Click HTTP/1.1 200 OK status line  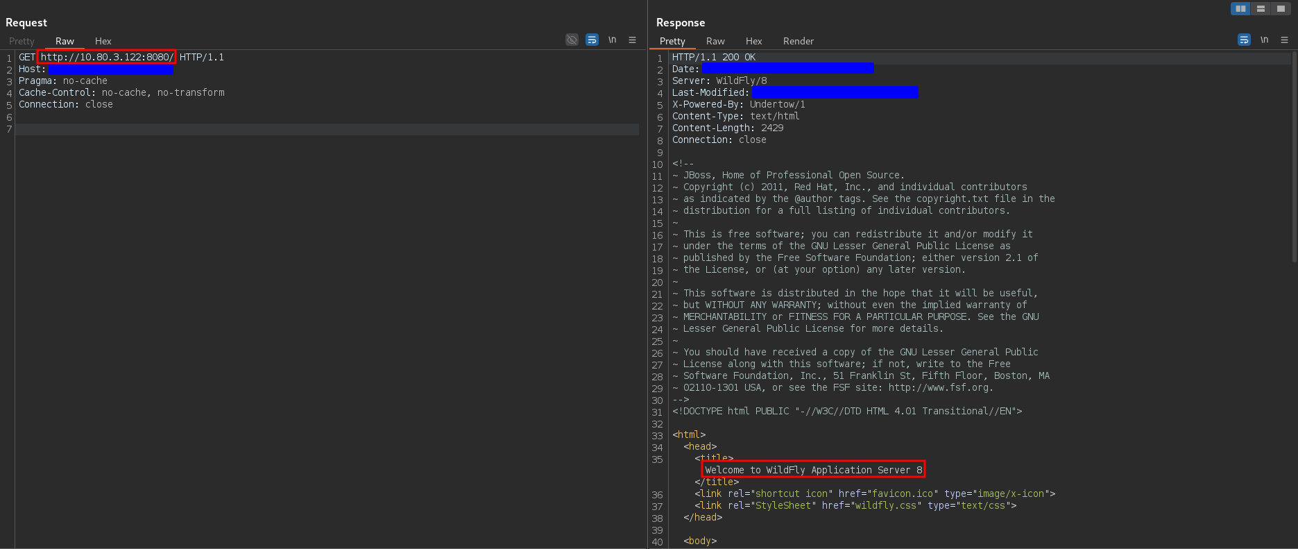714,57
